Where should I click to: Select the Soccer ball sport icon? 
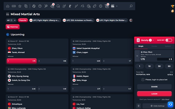point(34,6)
